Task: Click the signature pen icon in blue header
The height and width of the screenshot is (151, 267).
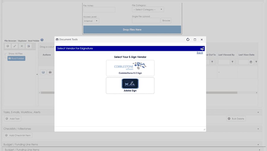Action: (x=202, y=48)
